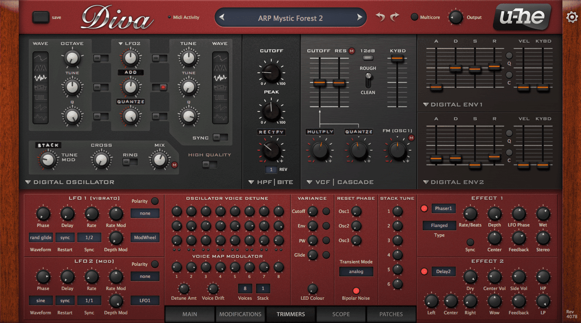Click the HPF Peak knob

(x=271, y=111)
